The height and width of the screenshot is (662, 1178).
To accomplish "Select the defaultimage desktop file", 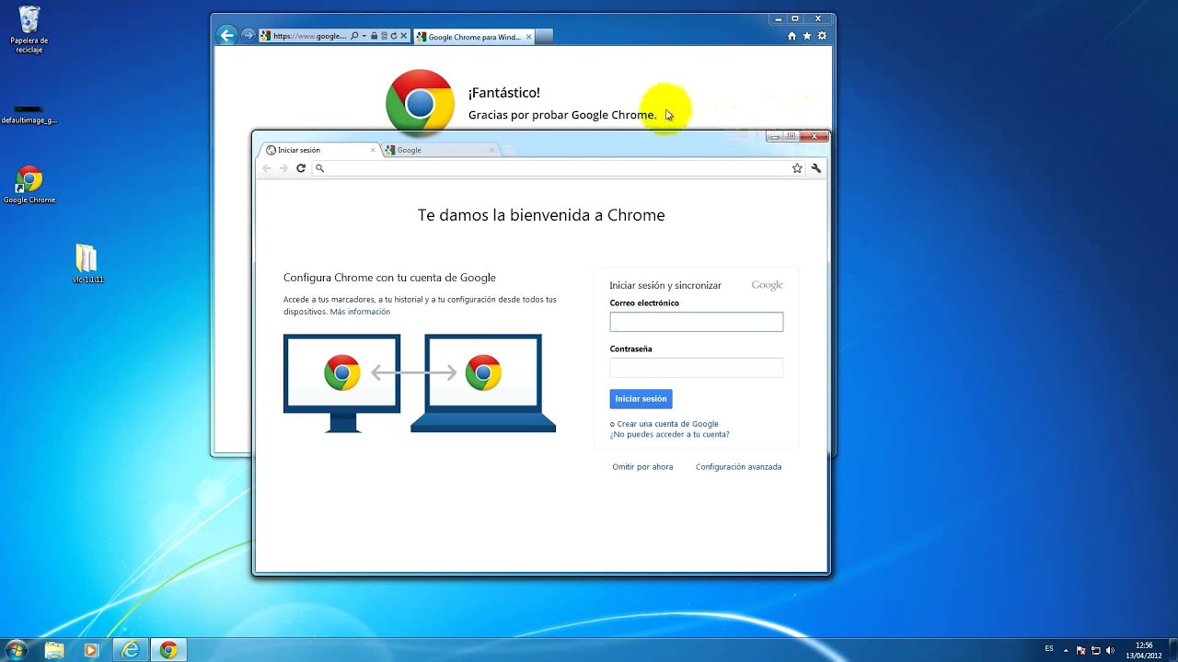I will coord(29,115).
